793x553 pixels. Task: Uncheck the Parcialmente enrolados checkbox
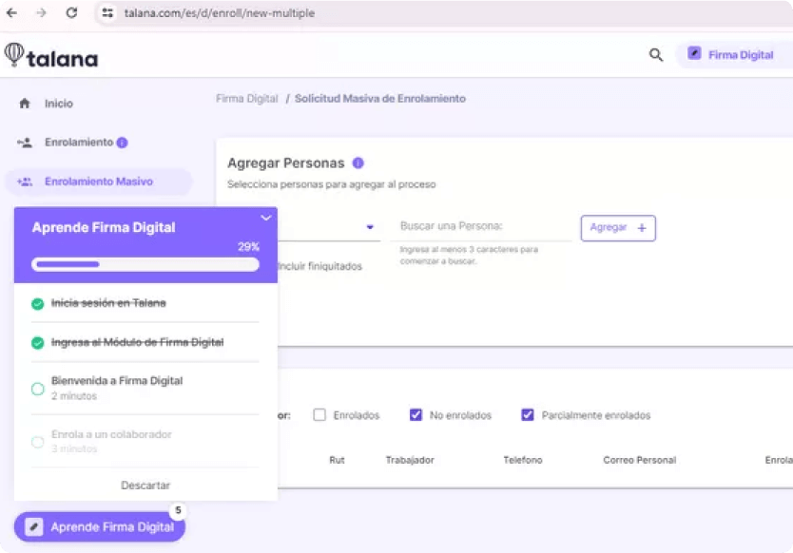pos(528,415)
